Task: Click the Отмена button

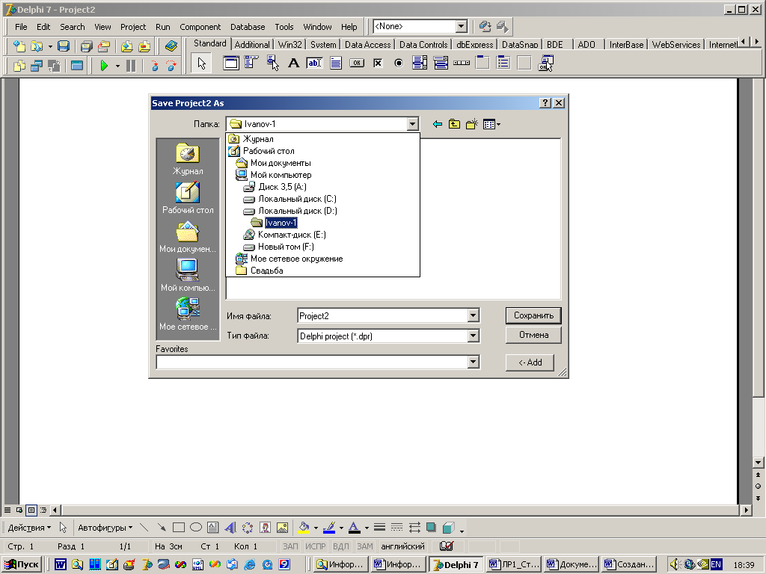Action: 533,335
